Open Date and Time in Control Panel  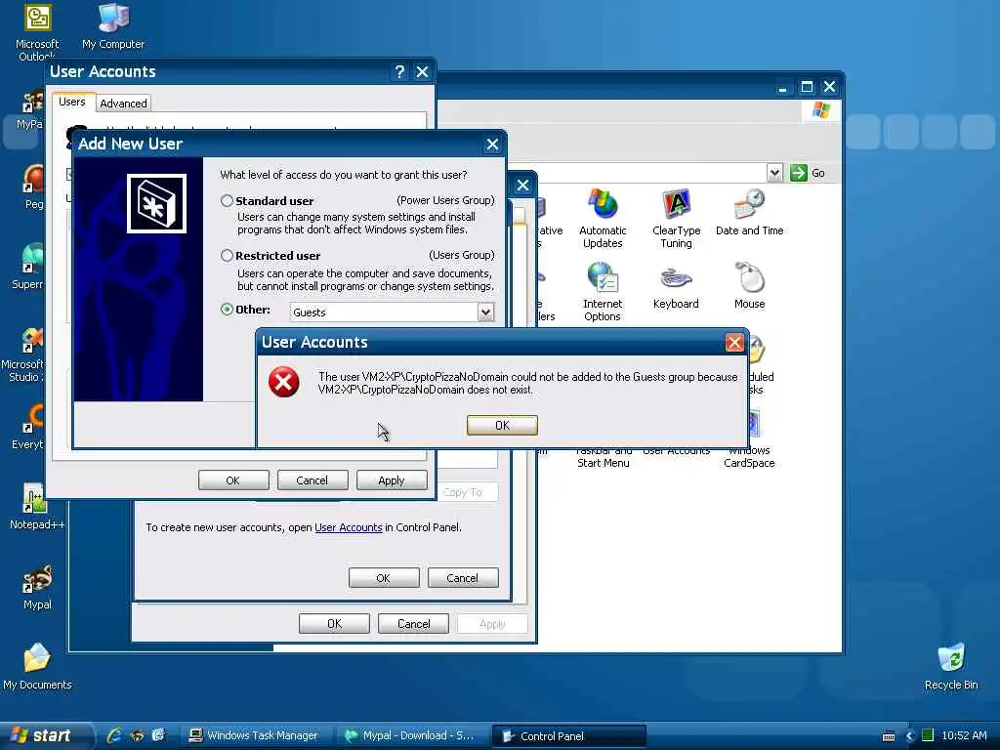point(749,212)
